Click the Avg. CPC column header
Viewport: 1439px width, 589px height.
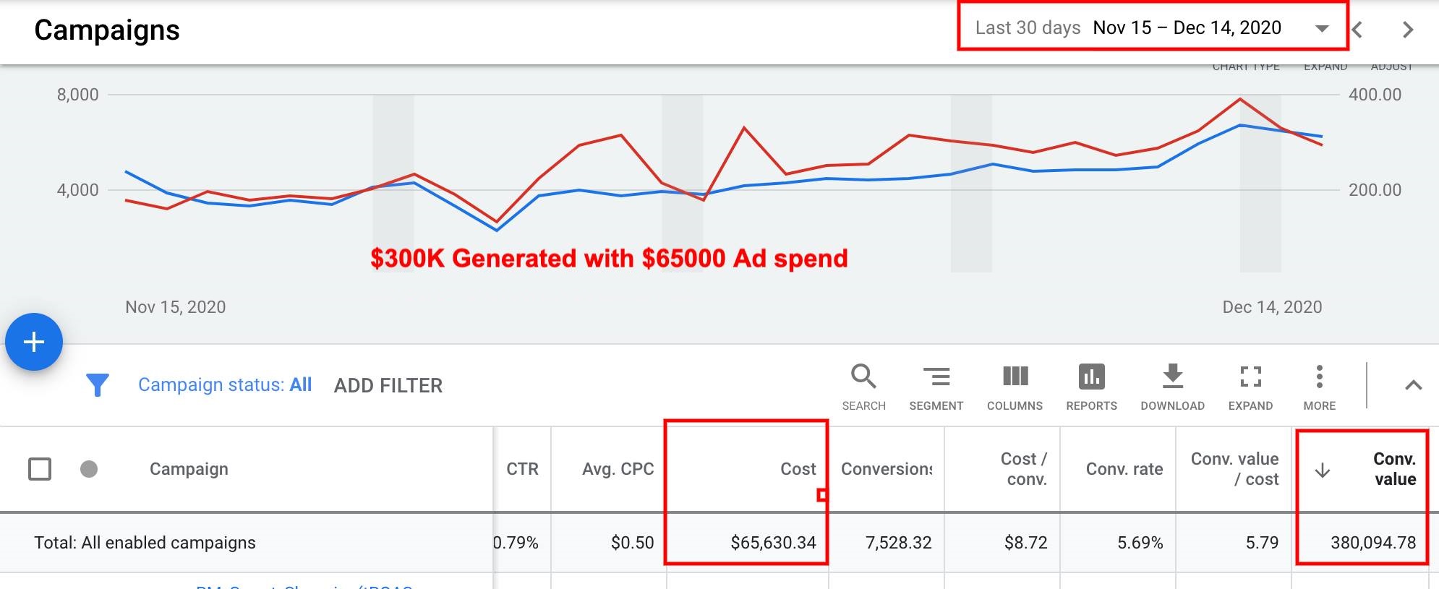[x=618, y=469]
